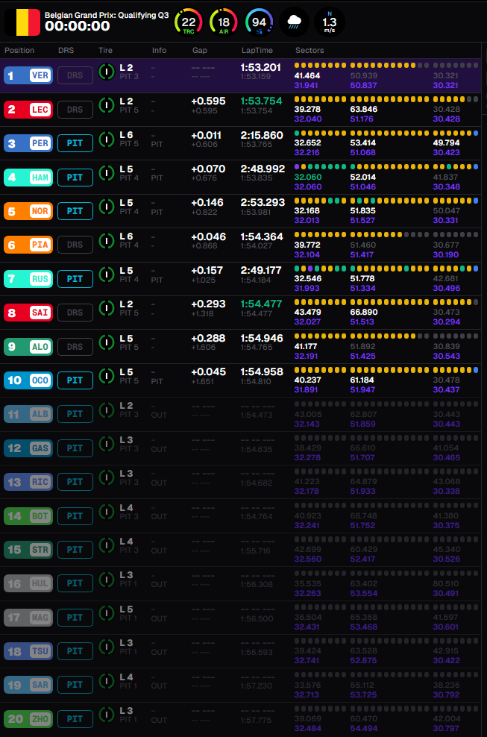Image resolution: width=487 pixels, height=737 pixels.
Task: Select driver tag 7 RUS
Action: [x=28, y=279]
